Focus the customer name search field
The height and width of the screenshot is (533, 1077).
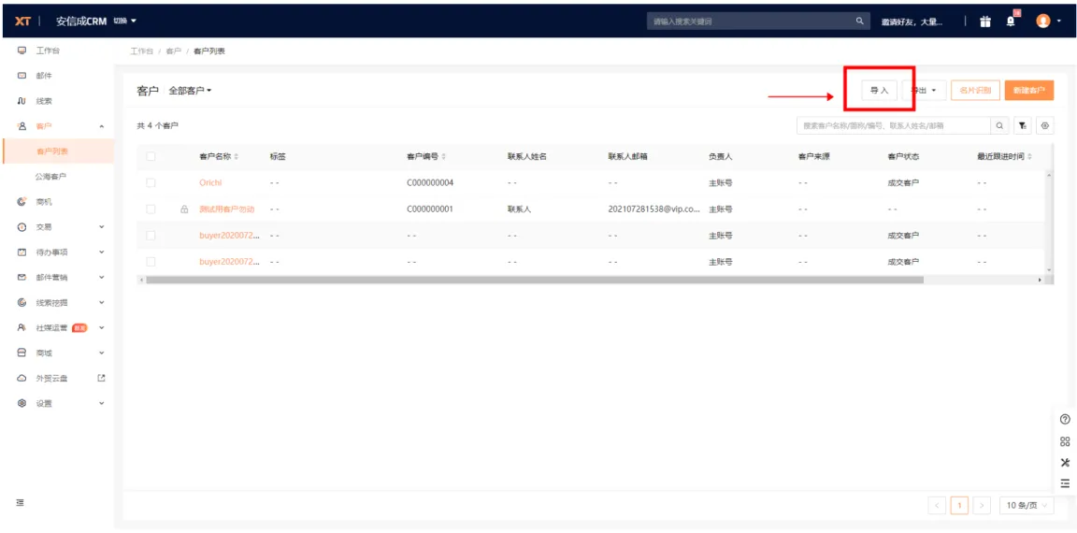tap(893, 125)
